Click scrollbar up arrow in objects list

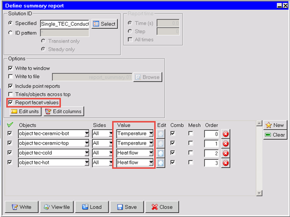[x=259, y=123]
